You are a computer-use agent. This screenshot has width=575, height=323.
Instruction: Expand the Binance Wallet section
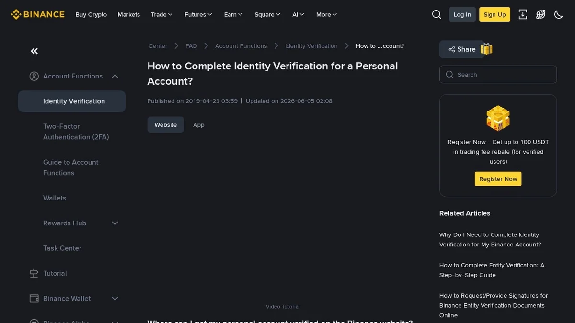coord(115,298)
